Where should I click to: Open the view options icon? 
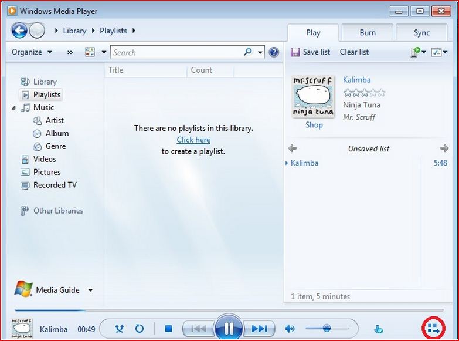coord(90,52)
